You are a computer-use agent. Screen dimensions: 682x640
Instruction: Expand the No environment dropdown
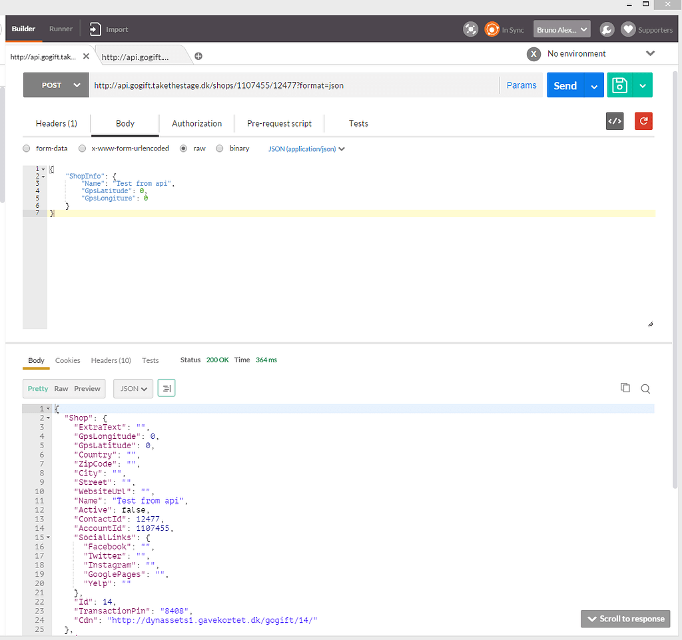click(649, 53)
